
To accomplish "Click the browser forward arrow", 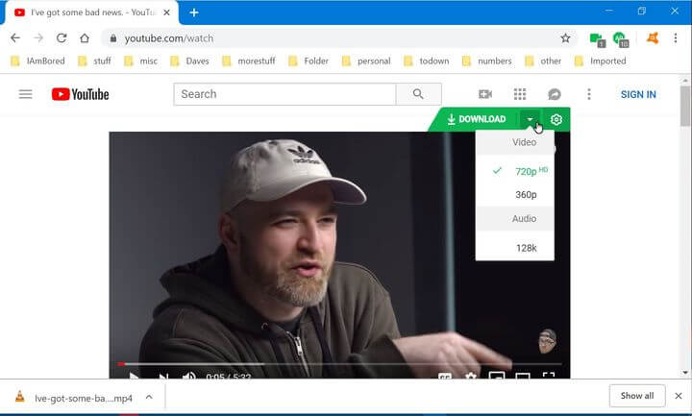I will coord(38,38).
